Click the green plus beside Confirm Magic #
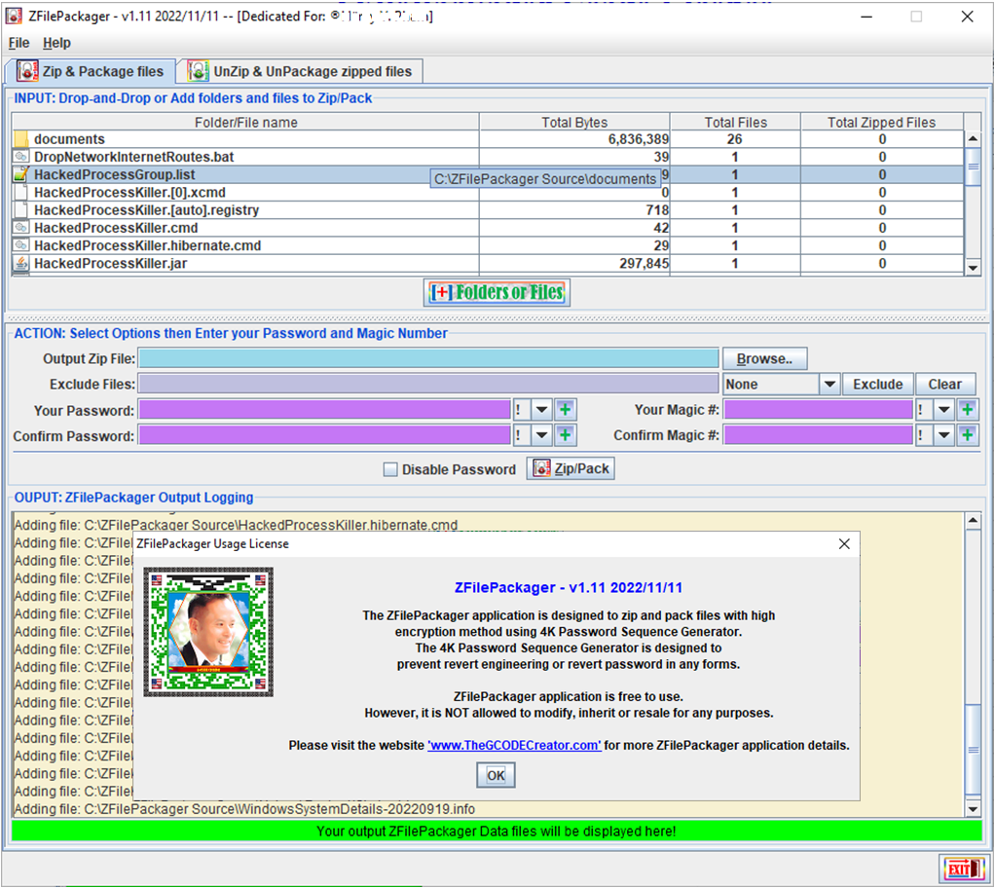The width and height of the screenshot is (995, 888). (967, 436)
